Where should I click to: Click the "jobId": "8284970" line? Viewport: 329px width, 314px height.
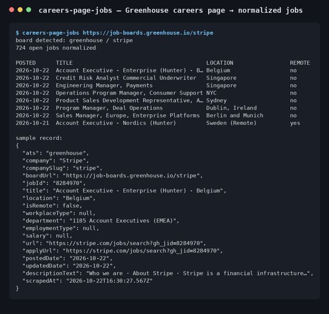click(54, 183)
